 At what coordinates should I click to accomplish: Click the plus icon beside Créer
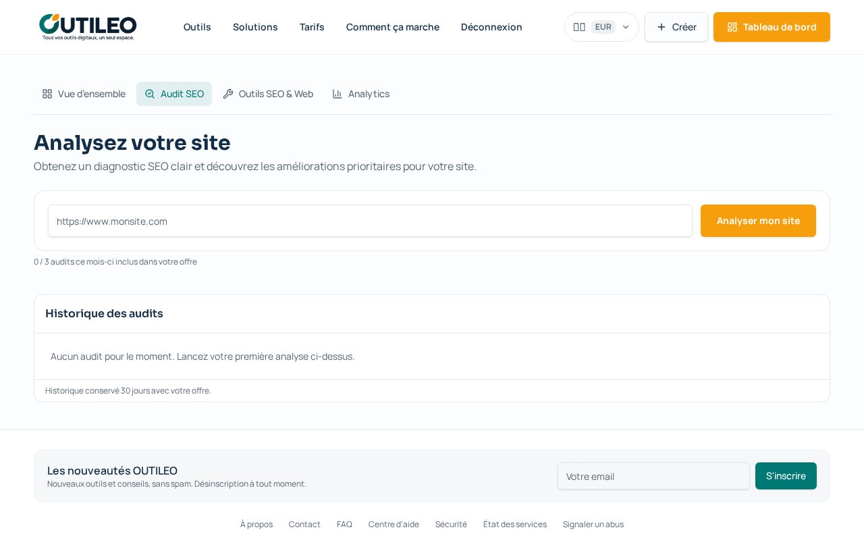point(661,27)
